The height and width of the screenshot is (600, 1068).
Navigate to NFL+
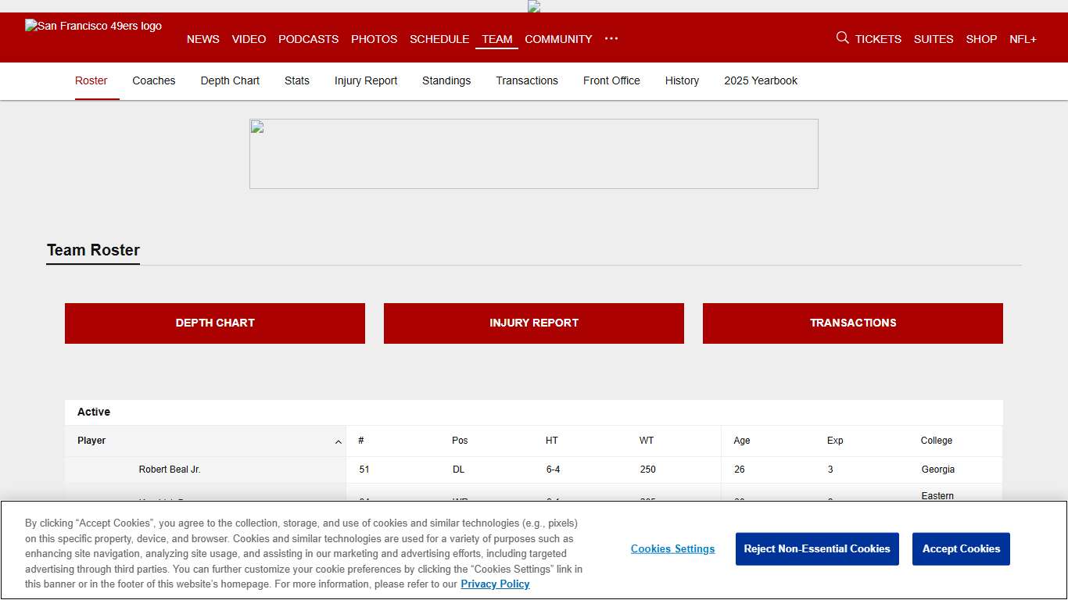tap(1023, 38)
